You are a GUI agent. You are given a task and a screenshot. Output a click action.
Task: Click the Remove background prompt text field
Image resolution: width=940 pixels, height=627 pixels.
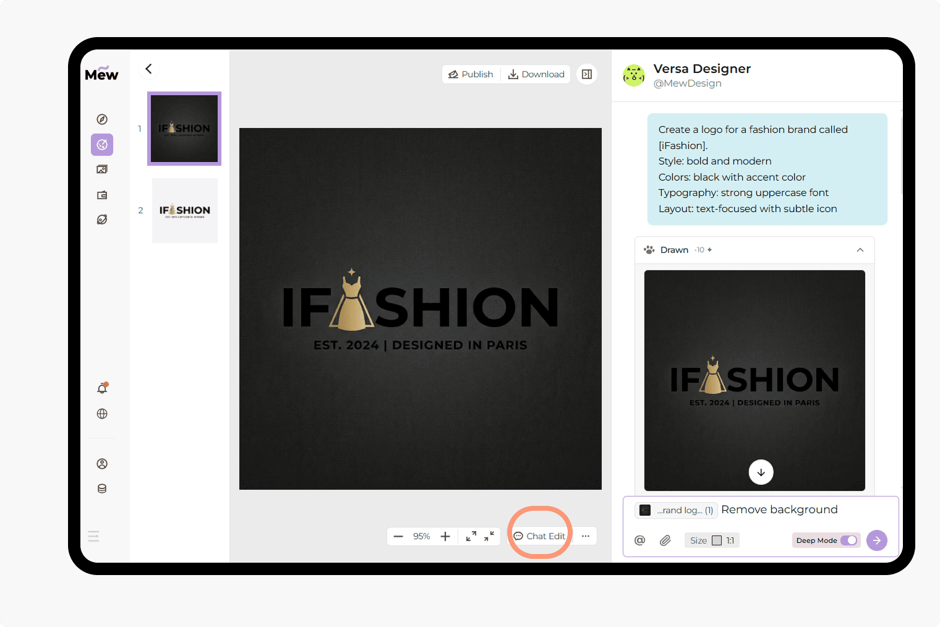(x=804, y=510)
